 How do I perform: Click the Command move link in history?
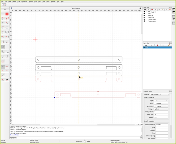14,135
